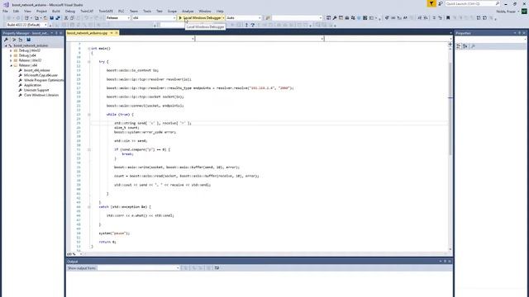Click the Alphabetical sort icon in Properties panel

tap(465, 46)
